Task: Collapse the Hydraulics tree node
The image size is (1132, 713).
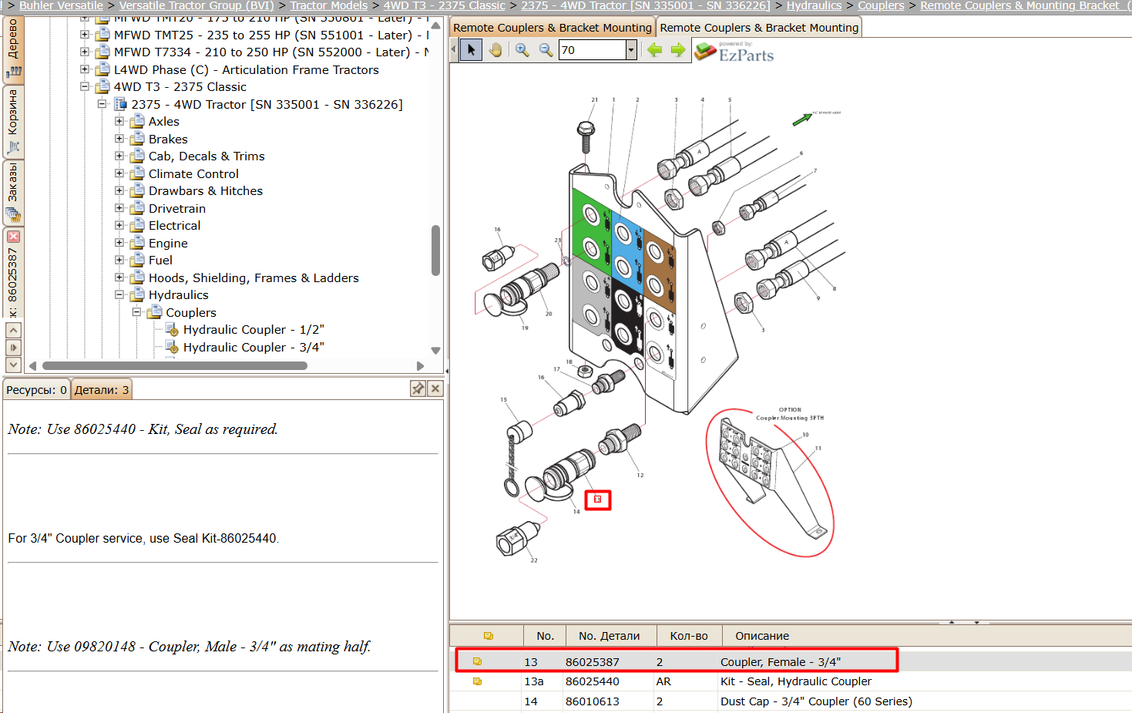Action: click(119, 294)
